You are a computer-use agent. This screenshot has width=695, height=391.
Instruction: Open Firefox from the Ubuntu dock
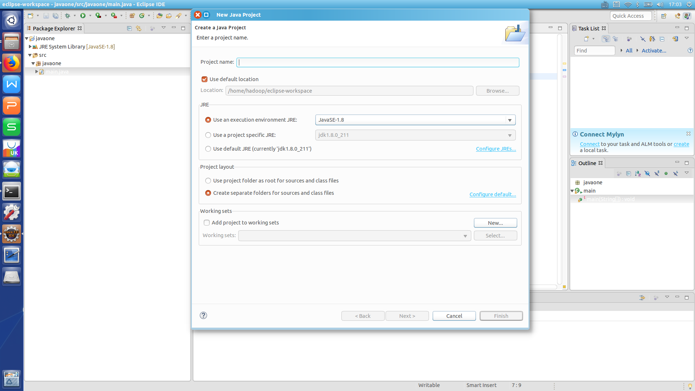pyautogui.click(x=12, y=63)
